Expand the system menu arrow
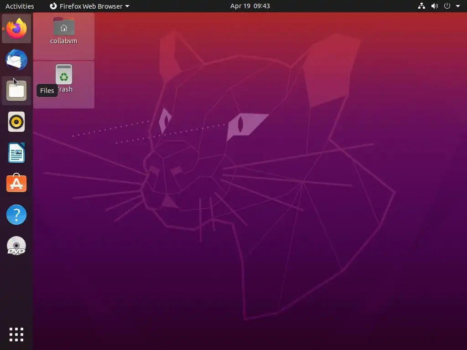This screenshot has width=467, height=350. (458, 6)
